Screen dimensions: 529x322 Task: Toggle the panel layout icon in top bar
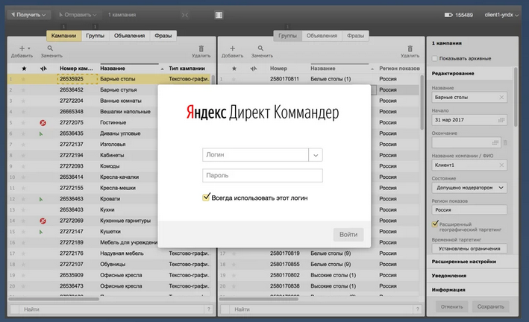pos(219,15)
